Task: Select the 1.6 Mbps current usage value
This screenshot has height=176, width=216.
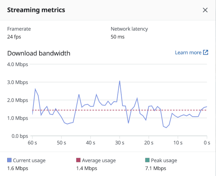Action: click(x=17, y=168)
